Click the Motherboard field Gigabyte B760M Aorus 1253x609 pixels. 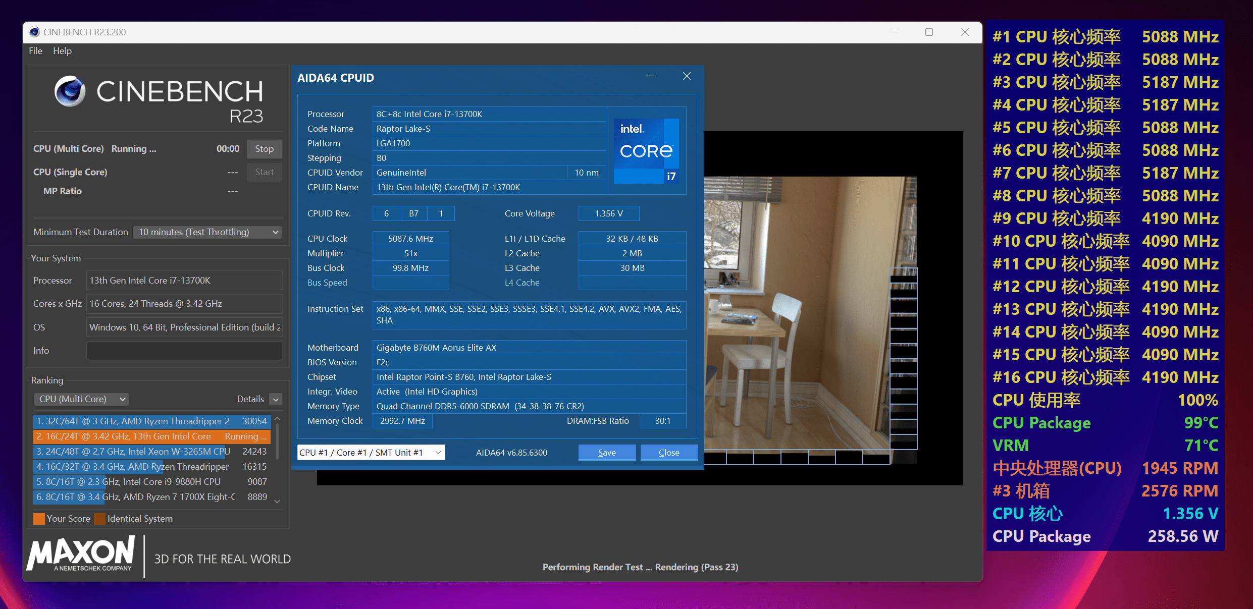click(x=529, y=348)
